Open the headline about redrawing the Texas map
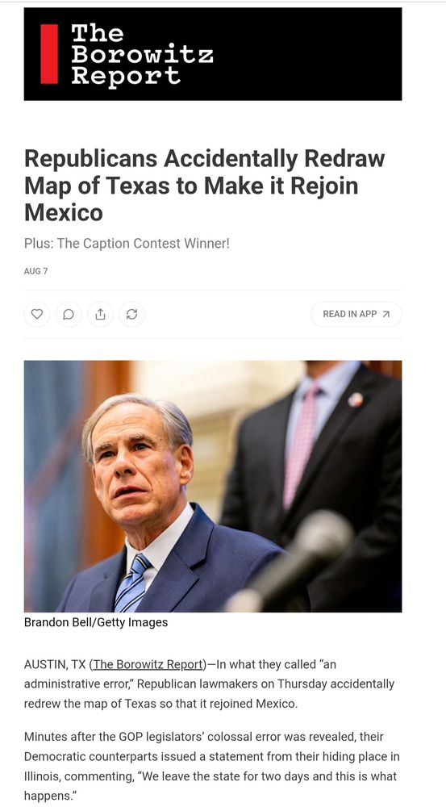 coord(205,186)
